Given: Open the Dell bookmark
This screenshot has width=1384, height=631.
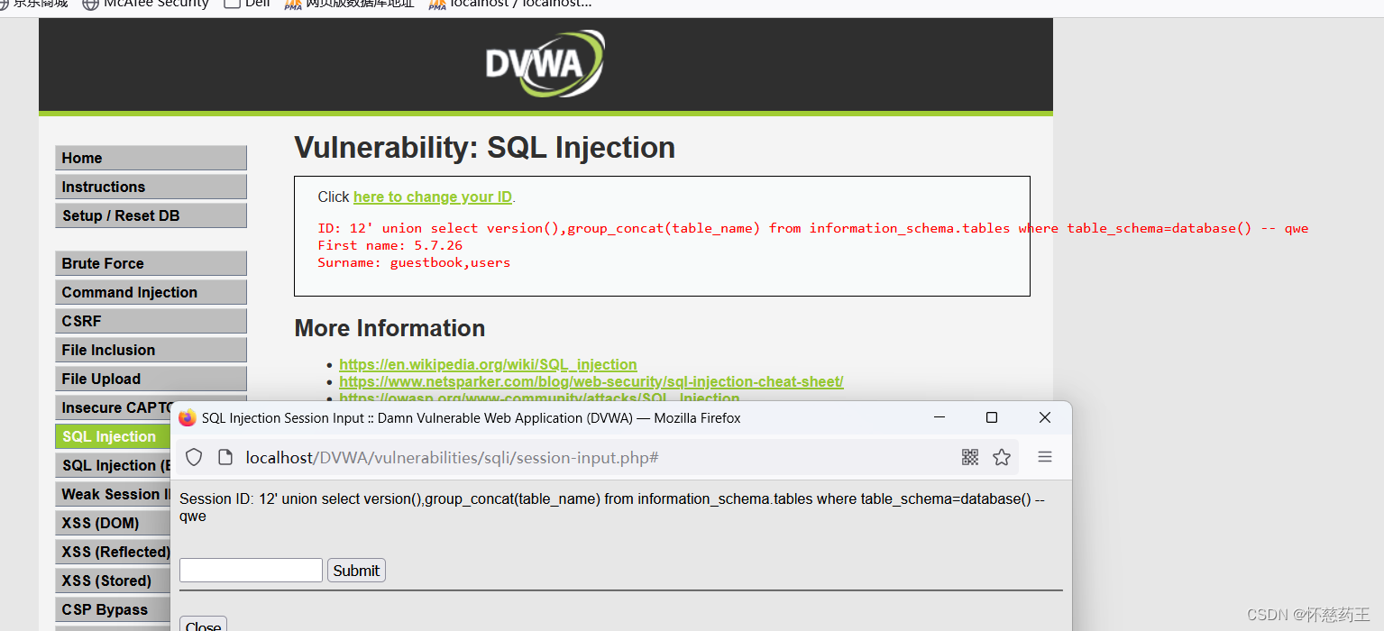Looking at the screenshot, I should (248, 4).
